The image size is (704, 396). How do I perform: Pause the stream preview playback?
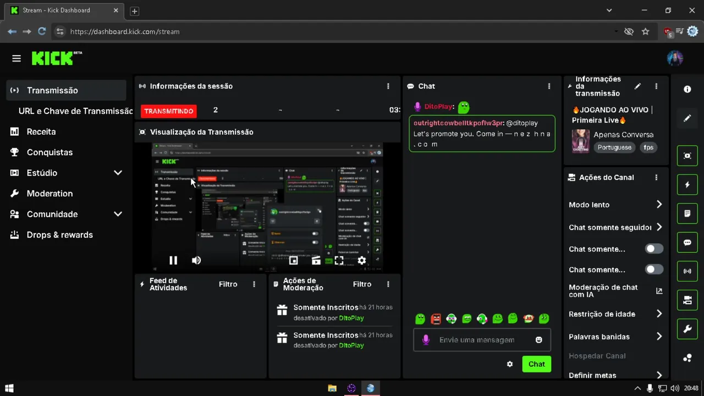coord(173,260)
